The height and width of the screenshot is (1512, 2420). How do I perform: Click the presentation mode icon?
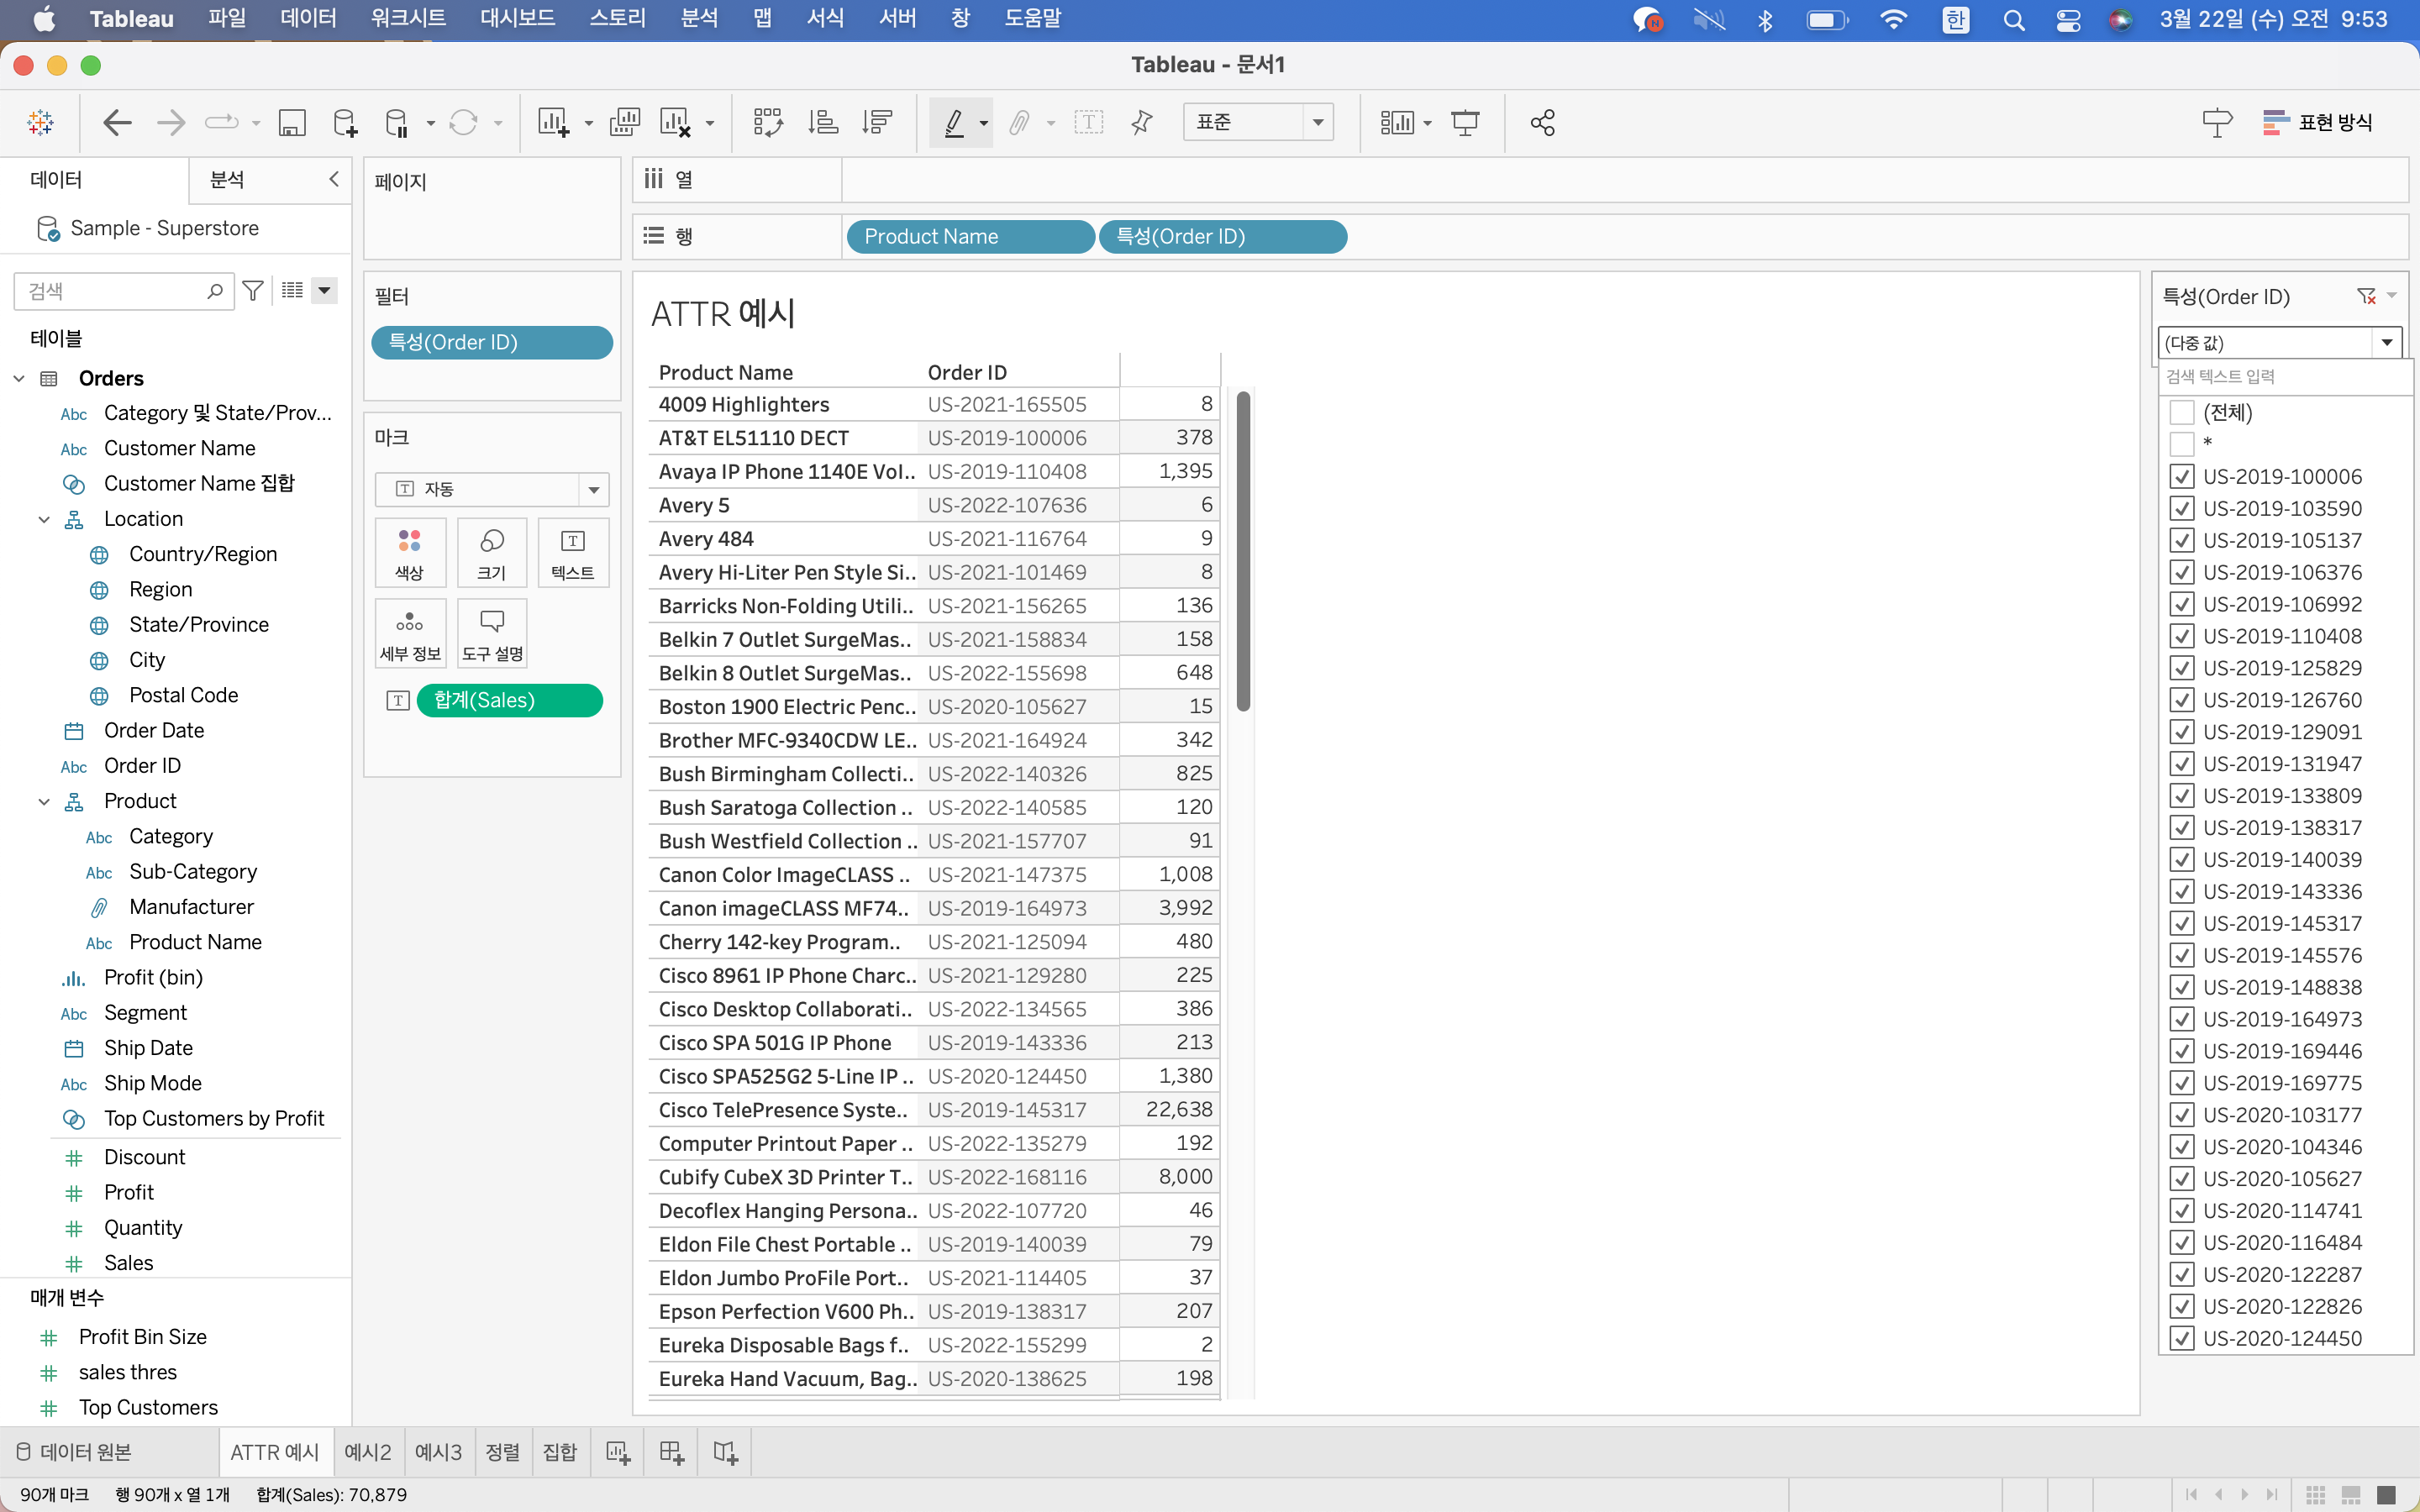point(1465,122)
